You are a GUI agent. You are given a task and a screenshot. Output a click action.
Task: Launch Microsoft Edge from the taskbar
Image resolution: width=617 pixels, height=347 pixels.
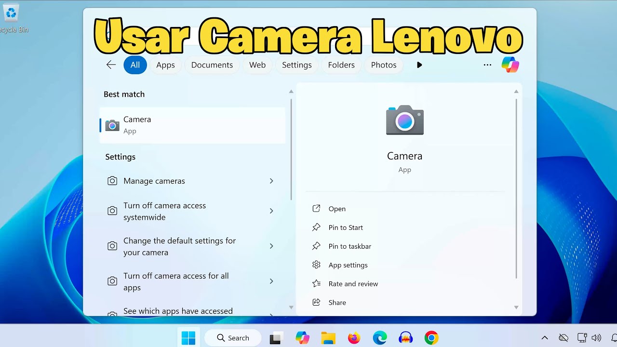(380, 338)
